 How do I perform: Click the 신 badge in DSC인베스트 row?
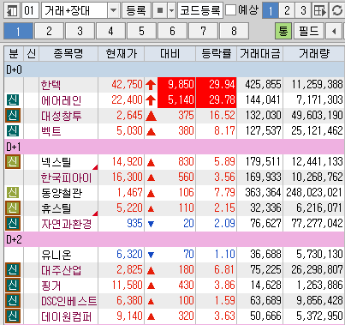pos(13,301)
